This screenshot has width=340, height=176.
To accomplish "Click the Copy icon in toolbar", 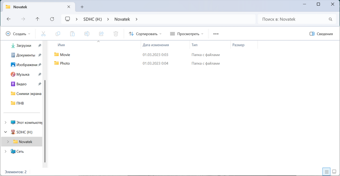I will coord(58,34).
